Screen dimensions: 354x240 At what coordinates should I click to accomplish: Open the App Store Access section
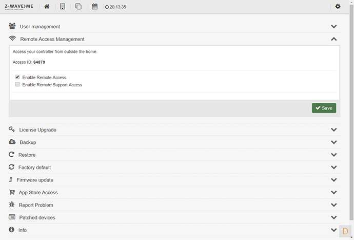tap(38, 193)
